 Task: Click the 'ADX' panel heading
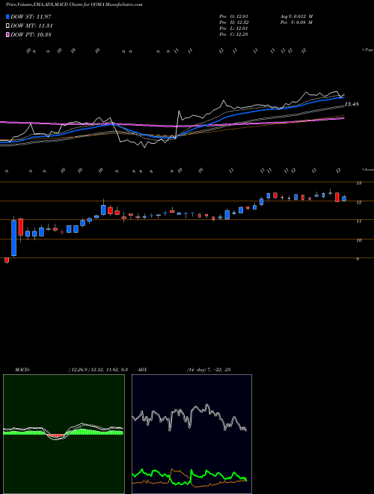tap(142, 370)
